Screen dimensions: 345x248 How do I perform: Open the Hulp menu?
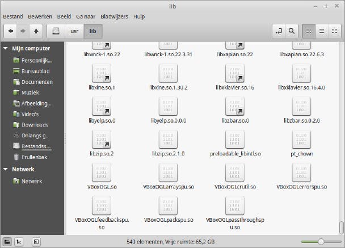pyautogui.click(x=139, y=16)
